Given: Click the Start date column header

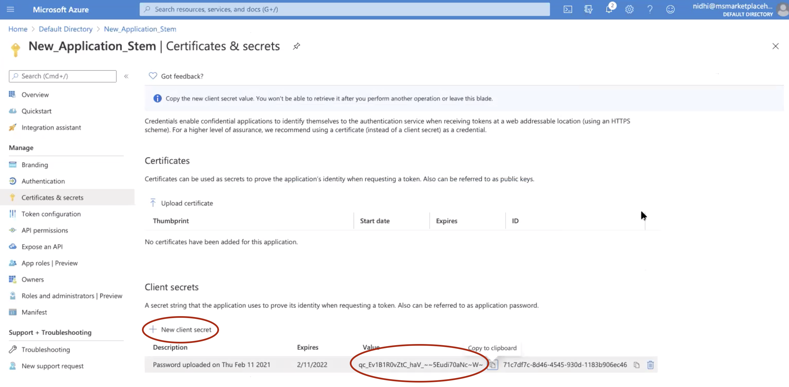Looking at the screenshot, I should click(375, 221).
